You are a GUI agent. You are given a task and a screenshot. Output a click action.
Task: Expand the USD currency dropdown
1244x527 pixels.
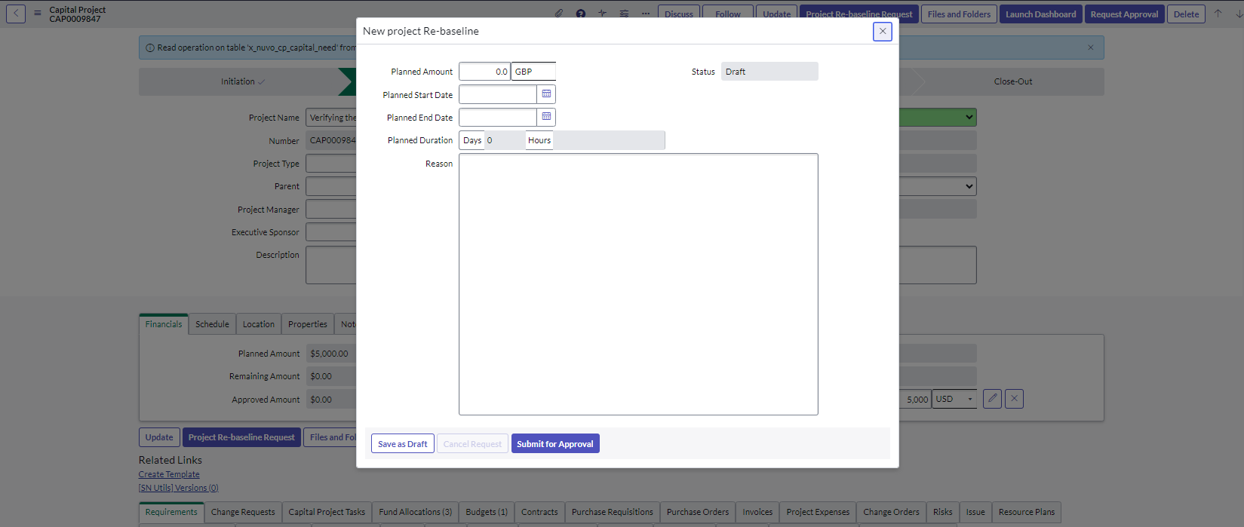954,399
